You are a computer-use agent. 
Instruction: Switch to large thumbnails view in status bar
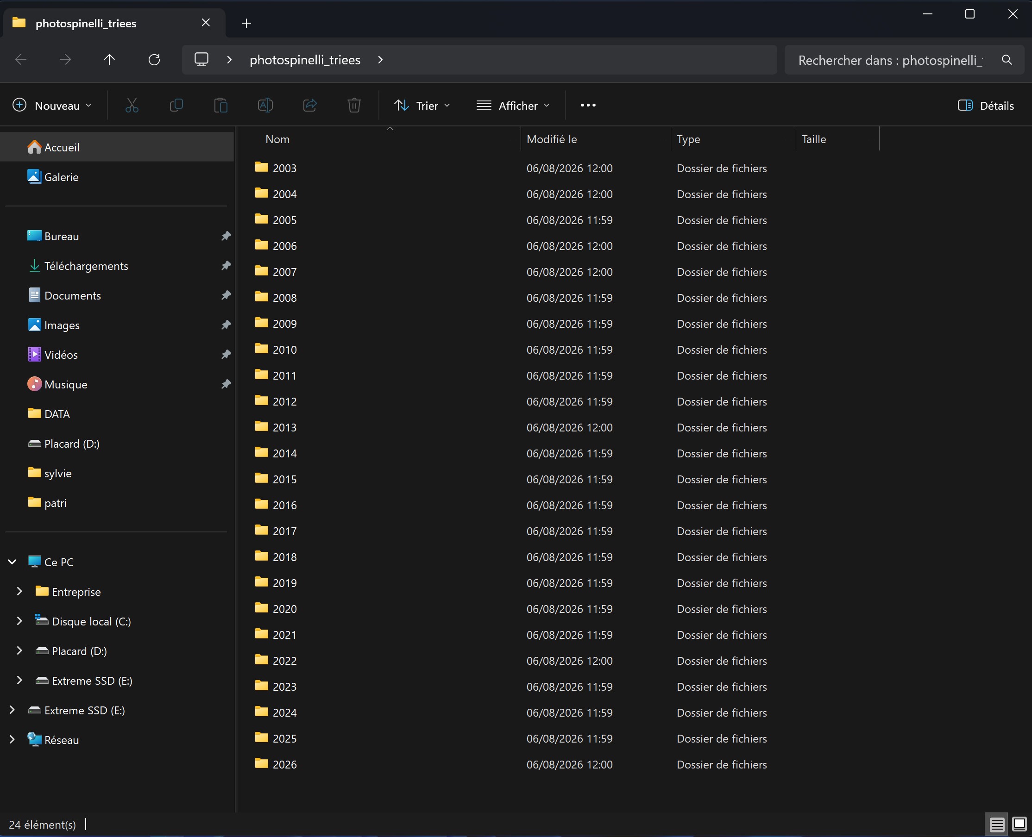[1019, 825]
